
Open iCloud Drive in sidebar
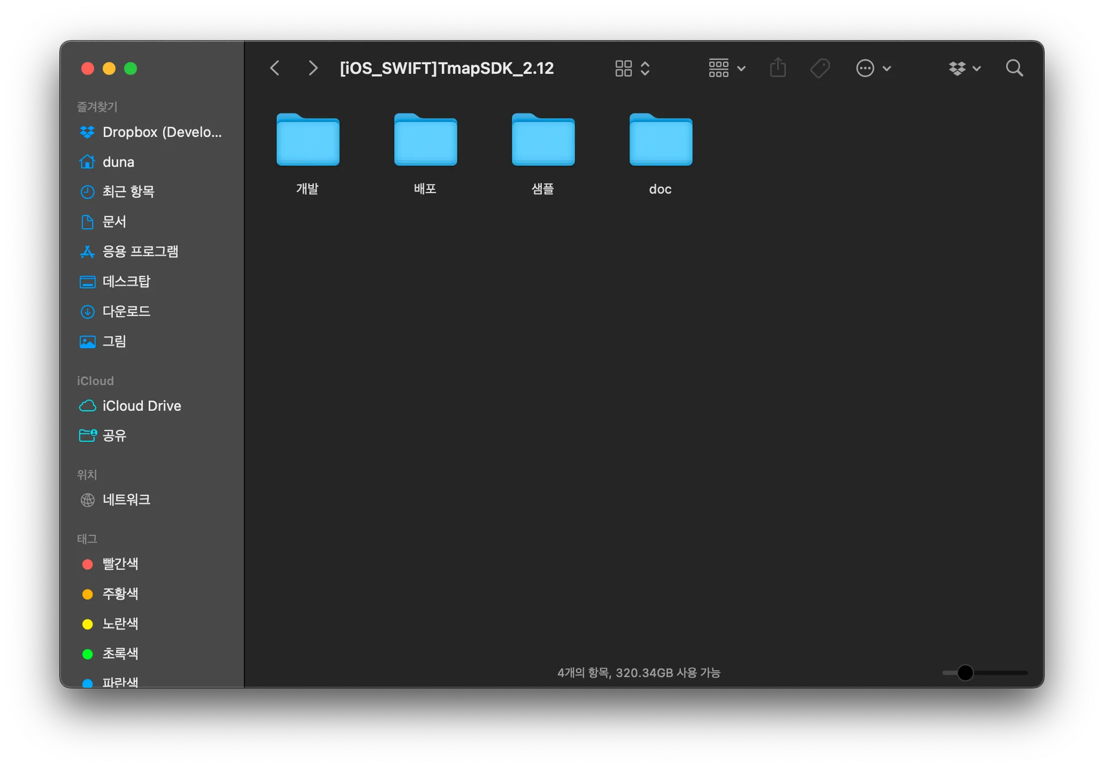coord(141,406)
